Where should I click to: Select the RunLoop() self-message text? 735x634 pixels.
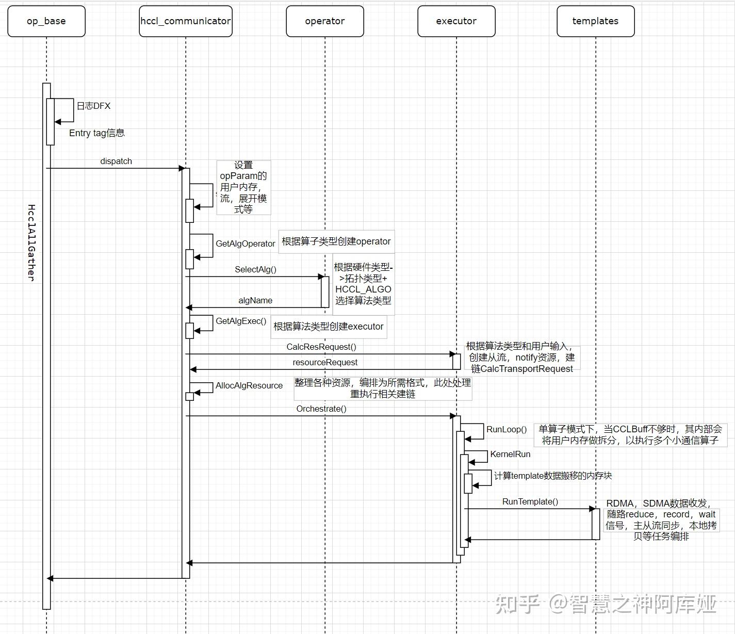[507, 429]
